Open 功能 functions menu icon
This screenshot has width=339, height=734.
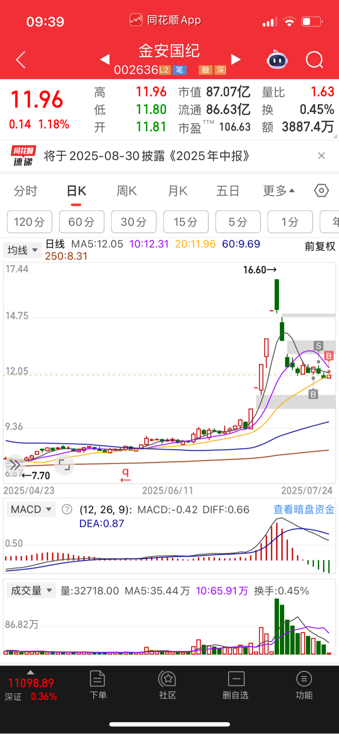coord(304,685)
